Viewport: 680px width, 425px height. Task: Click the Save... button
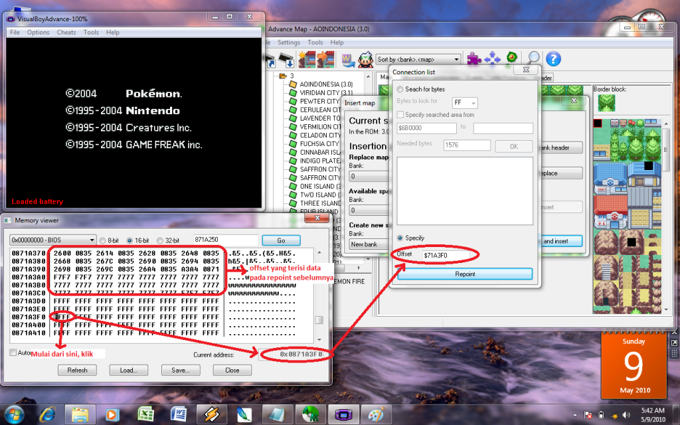point(181,370)
